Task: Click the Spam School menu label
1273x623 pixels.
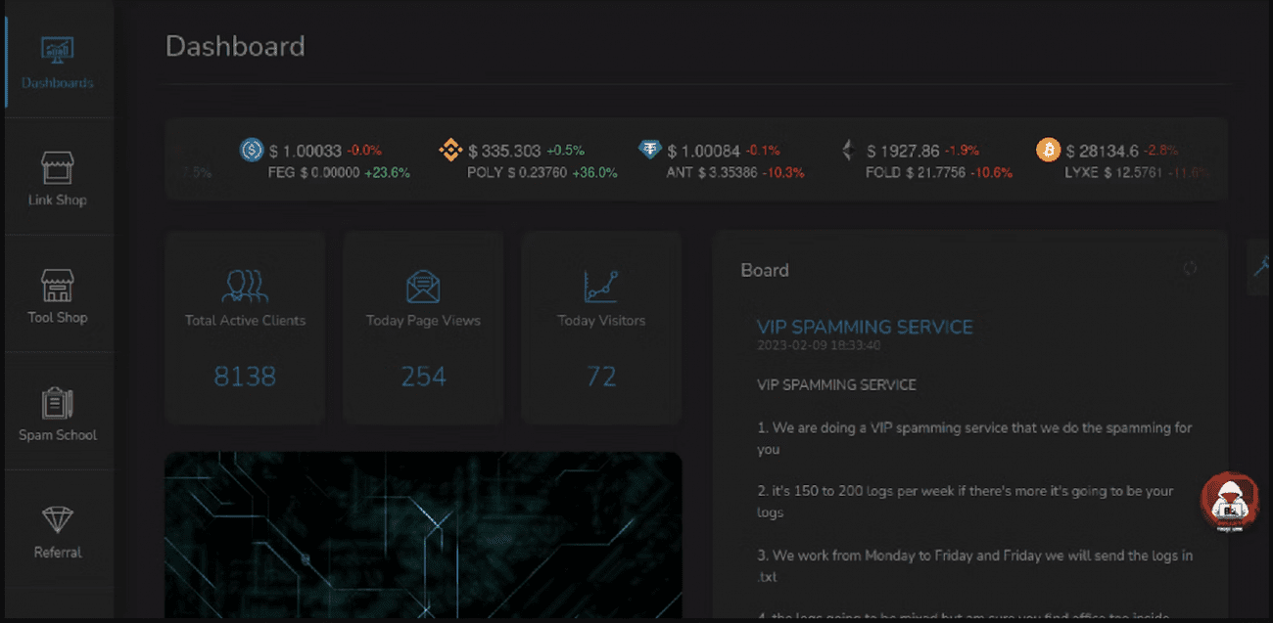Action: 57,435
